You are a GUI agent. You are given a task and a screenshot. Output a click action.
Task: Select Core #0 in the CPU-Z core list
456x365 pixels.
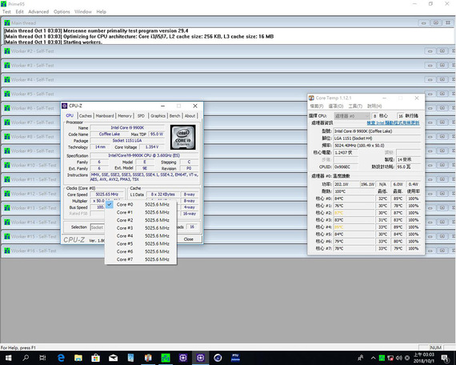pyautogui.click(x=141, y=205)
